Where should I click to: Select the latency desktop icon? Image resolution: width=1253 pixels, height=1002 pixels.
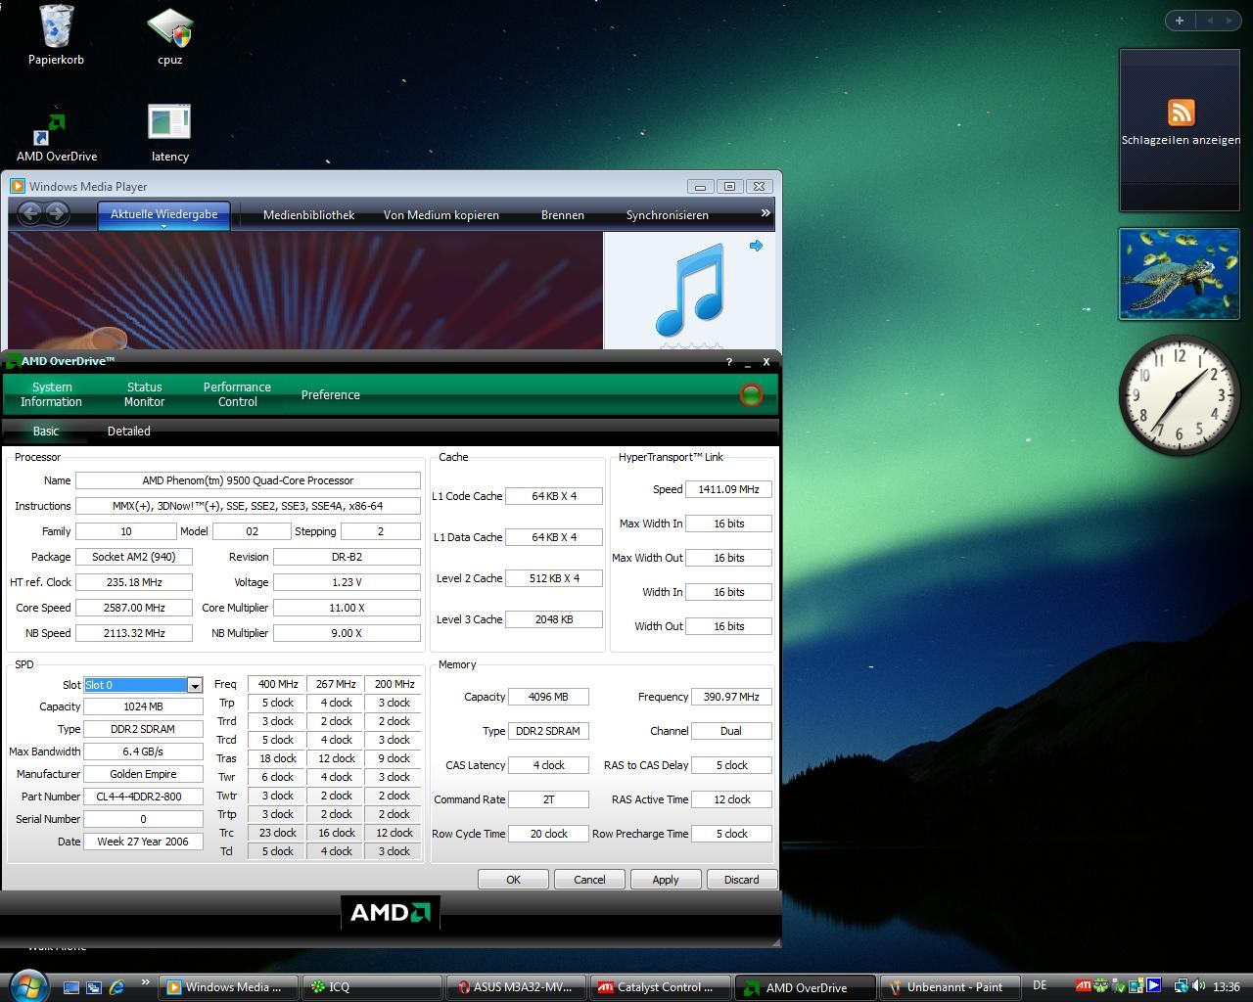tap(169, 133)
